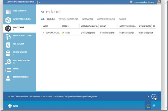Open the Alle Elemente grid icon
The image size is (168, 111).
[8, 12]
